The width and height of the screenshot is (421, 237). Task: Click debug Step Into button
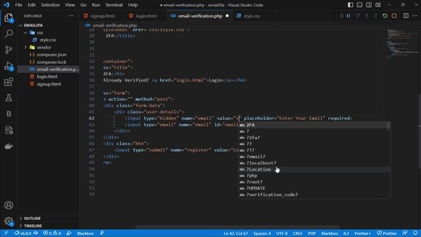coord(366,16)
